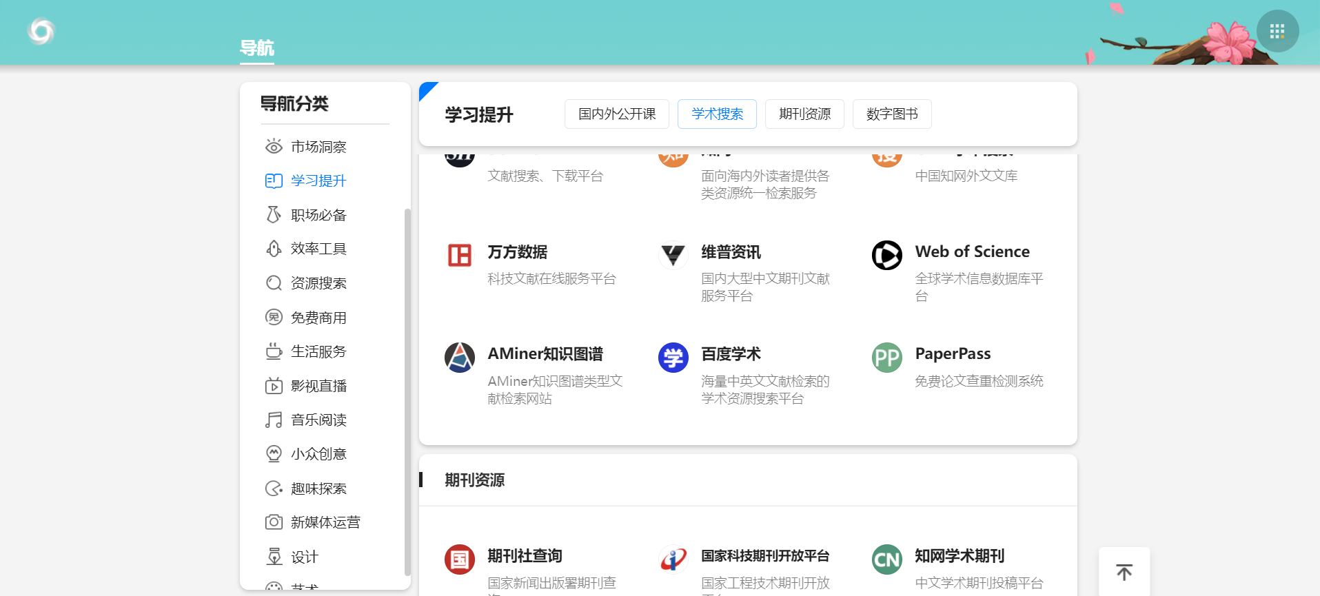
Task: Click the spiral site logo
Action: point(41,31)
